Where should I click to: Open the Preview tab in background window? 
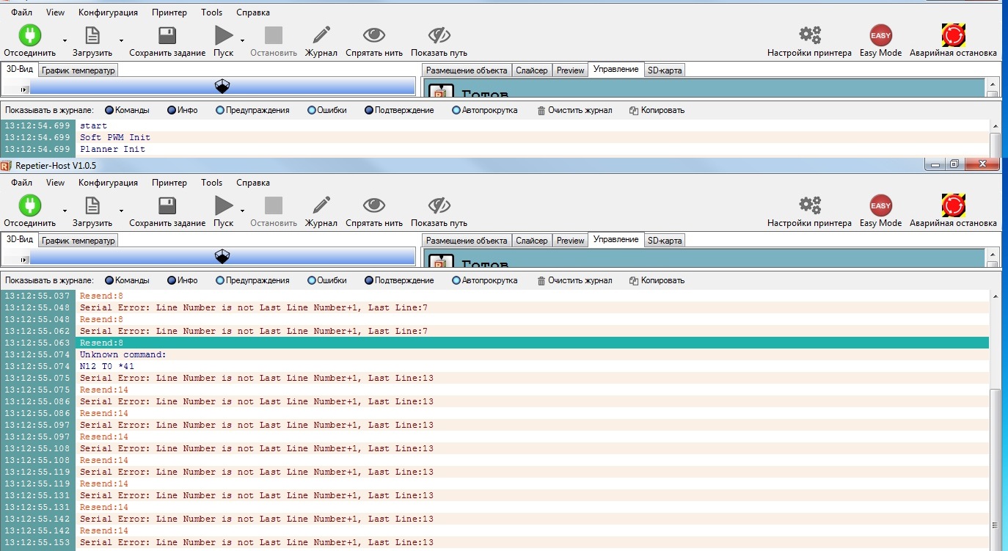click(570, 70)
